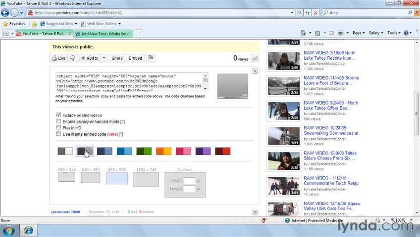Click the Like button
420x237 pixels.
[58, 58]
